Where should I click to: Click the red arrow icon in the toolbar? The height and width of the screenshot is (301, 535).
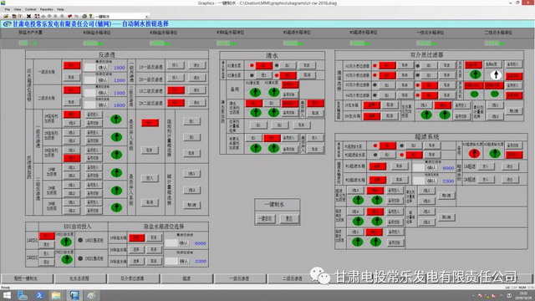tap(69, 17)
